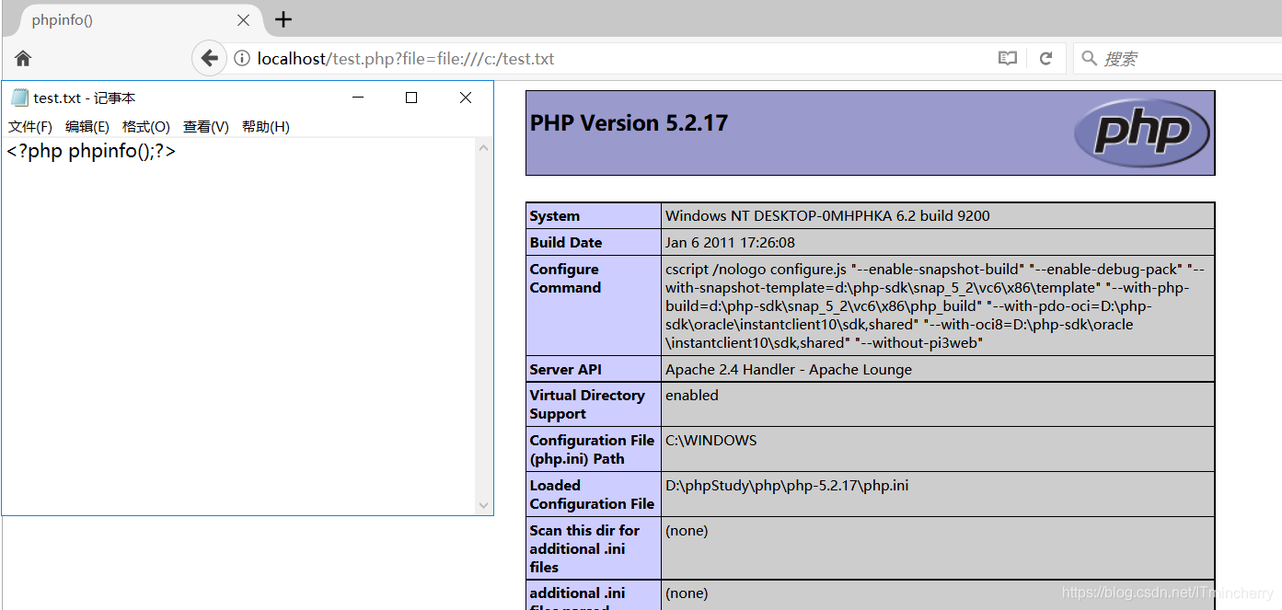
Task: Click the 'Jan 6 2011 17:26:08' value
Action: [x=730, y=243]
